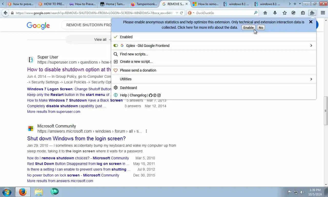
Task: Expand Gplex - Old Google Frontend submenu arrow
Action: (311, 46)
